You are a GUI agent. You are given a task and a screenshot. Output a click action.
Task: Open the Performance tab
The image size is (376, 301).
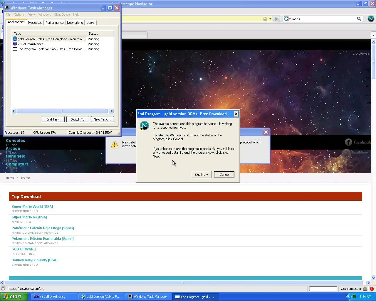pyautogui.click(x=54, y=23)
